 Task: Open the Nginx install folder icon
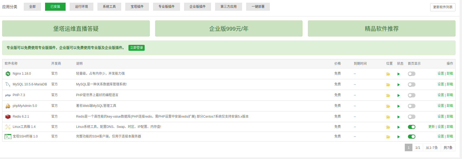coord(388,74)
